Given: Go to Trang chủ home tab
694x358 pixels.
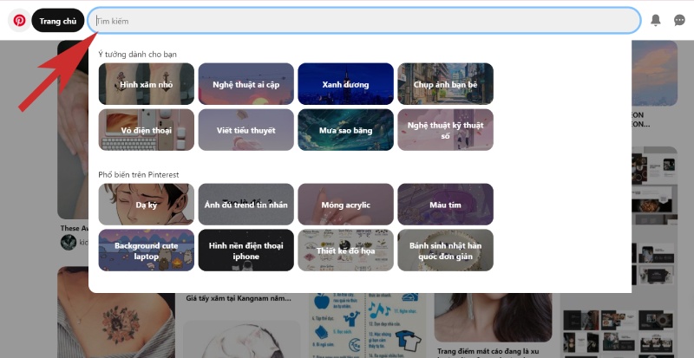Looking at the screenshot, I should [58, 20].
